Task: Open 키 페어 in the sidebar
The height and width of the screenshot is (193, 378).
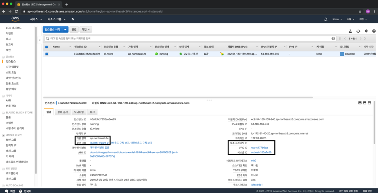Action: 10,156
